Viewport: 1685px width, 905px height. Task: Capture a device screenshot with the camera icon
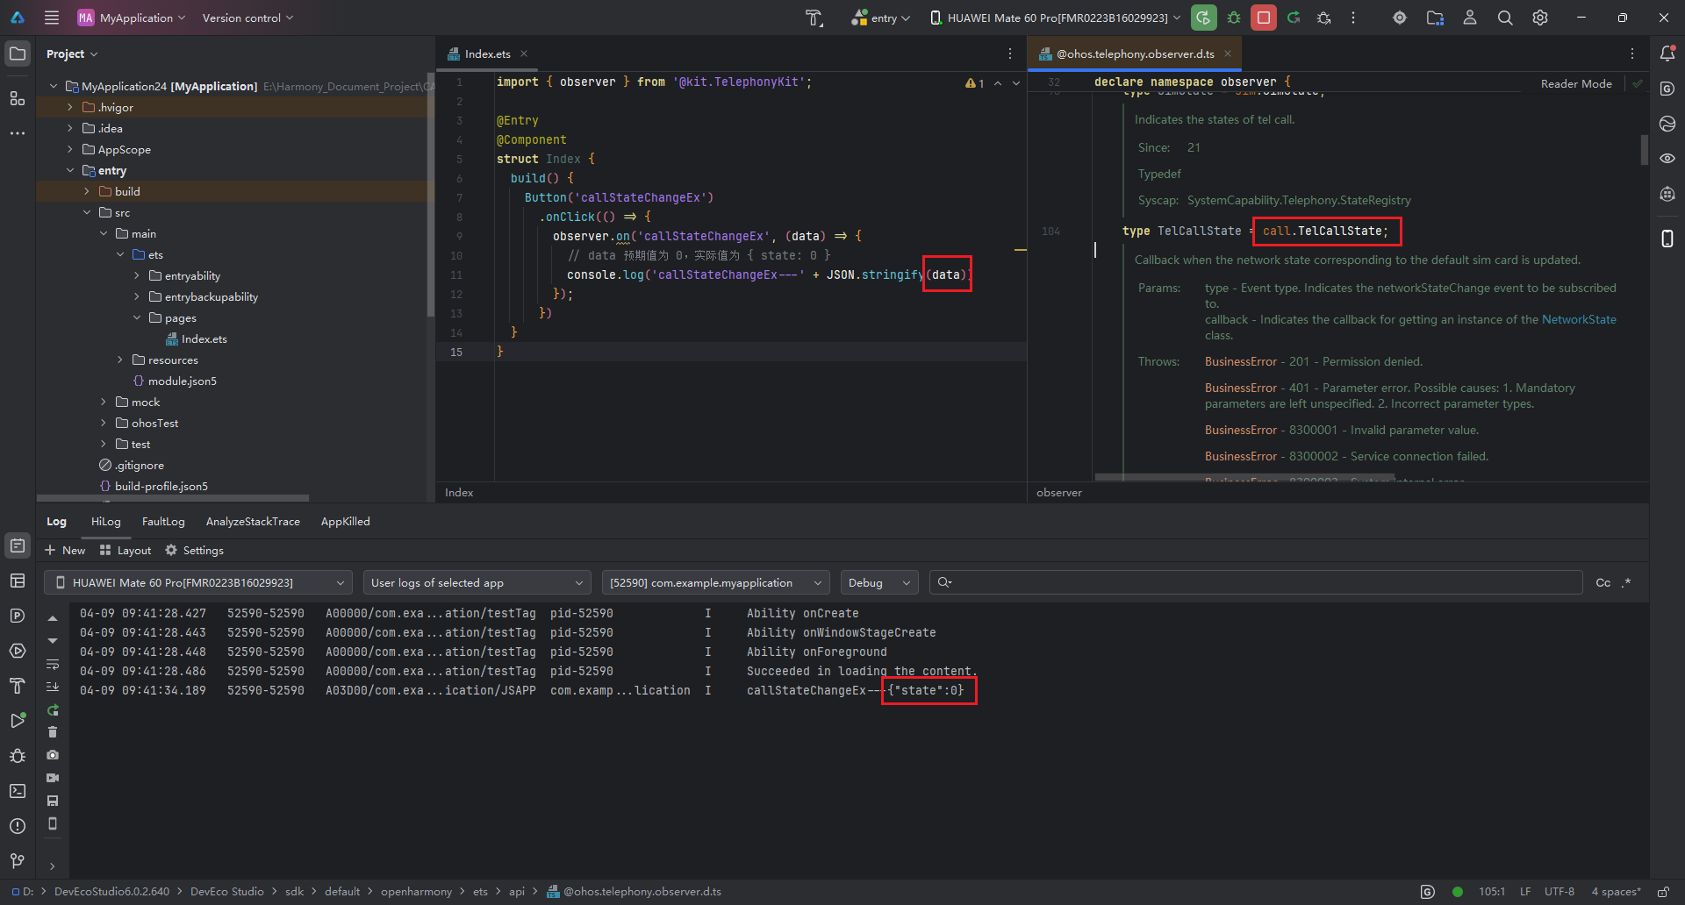pos(53,755)
